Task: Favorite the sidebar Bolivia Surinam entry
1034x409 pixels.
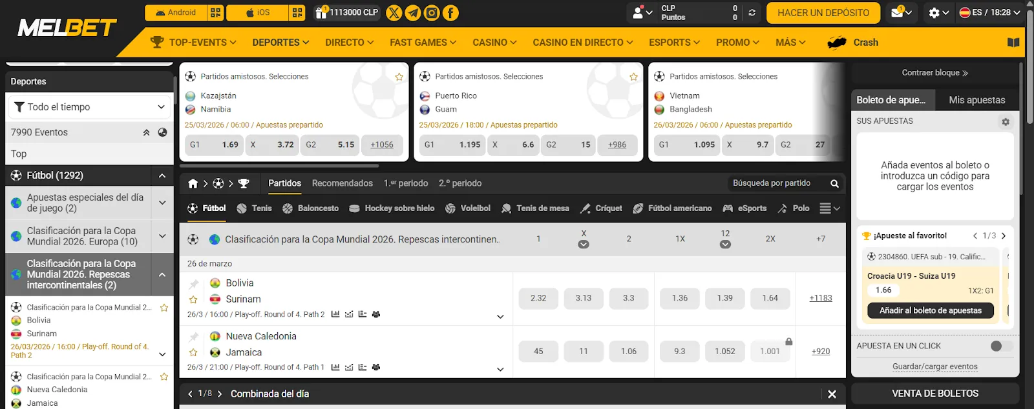Action: pos(164,308)
